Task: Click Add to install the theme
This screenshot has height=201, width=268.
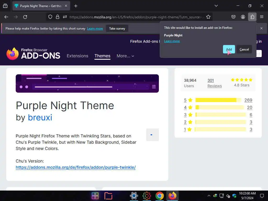Action: pos(229,49)
